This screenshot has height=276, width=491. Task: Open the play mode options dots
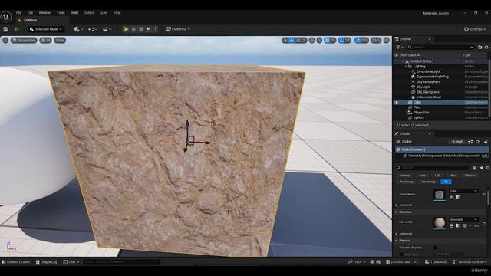156,29
